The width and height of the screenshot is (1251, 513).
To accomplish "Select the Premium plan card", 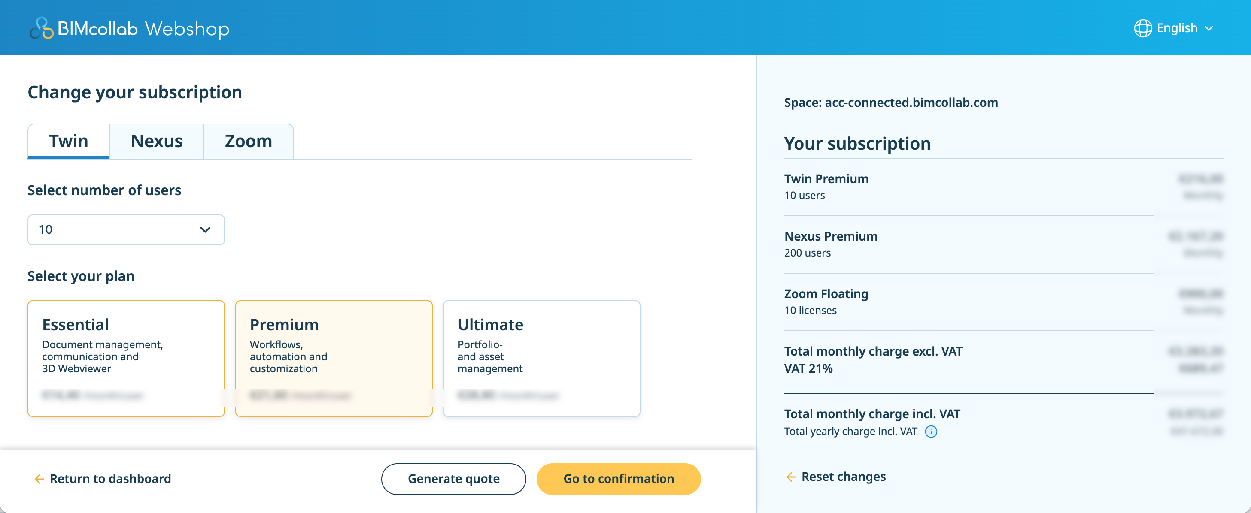I will pyautogui.click(x=334, y=358).
